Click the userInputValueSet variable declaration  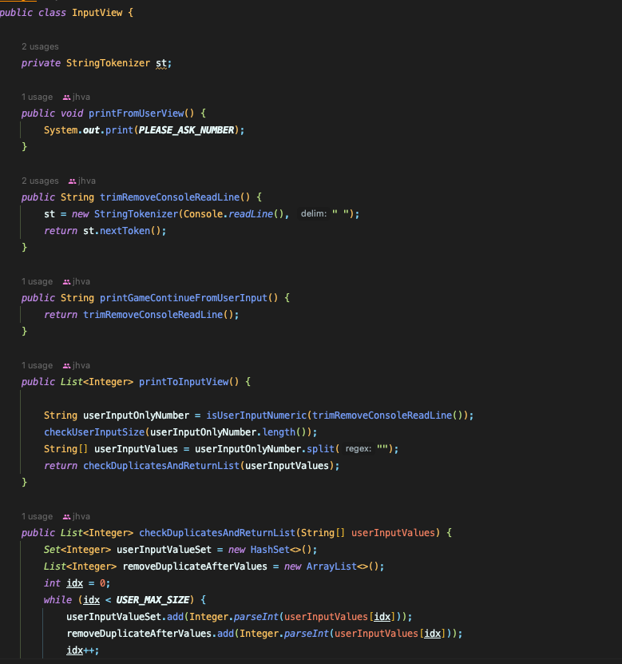click(164, 550)
